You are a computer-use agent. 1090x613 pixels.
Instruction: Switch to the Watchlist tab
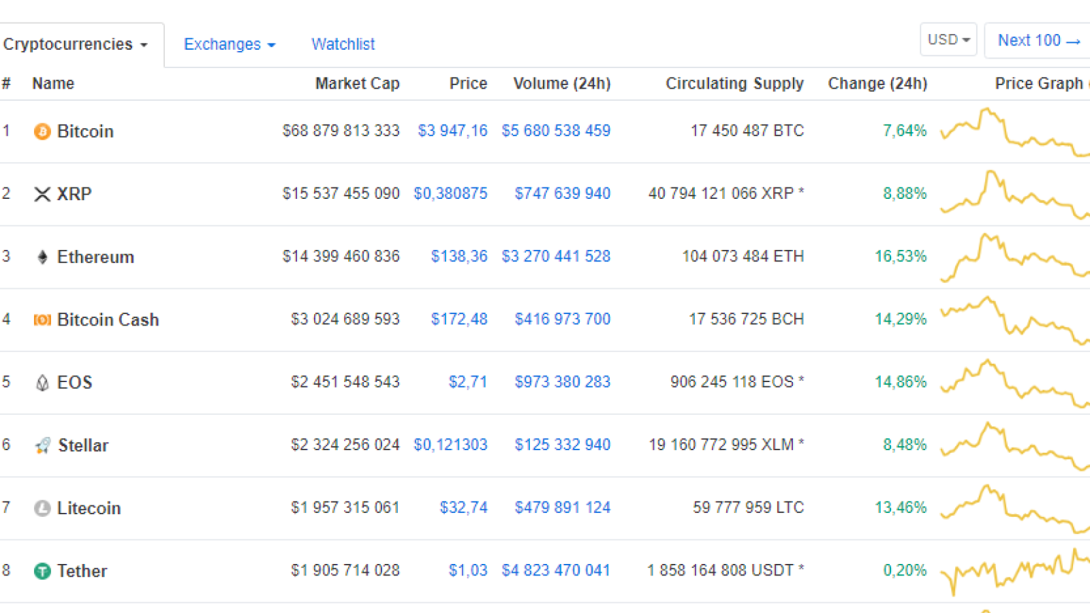(x=343, y=44)
